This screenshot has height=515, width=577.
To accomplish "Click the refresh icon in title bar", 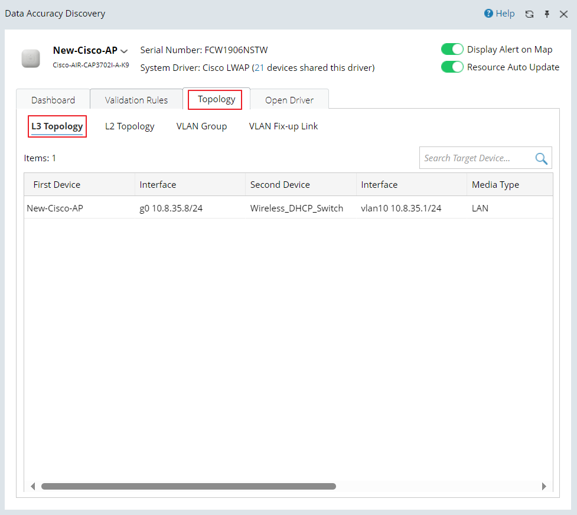I will point(529,14).
